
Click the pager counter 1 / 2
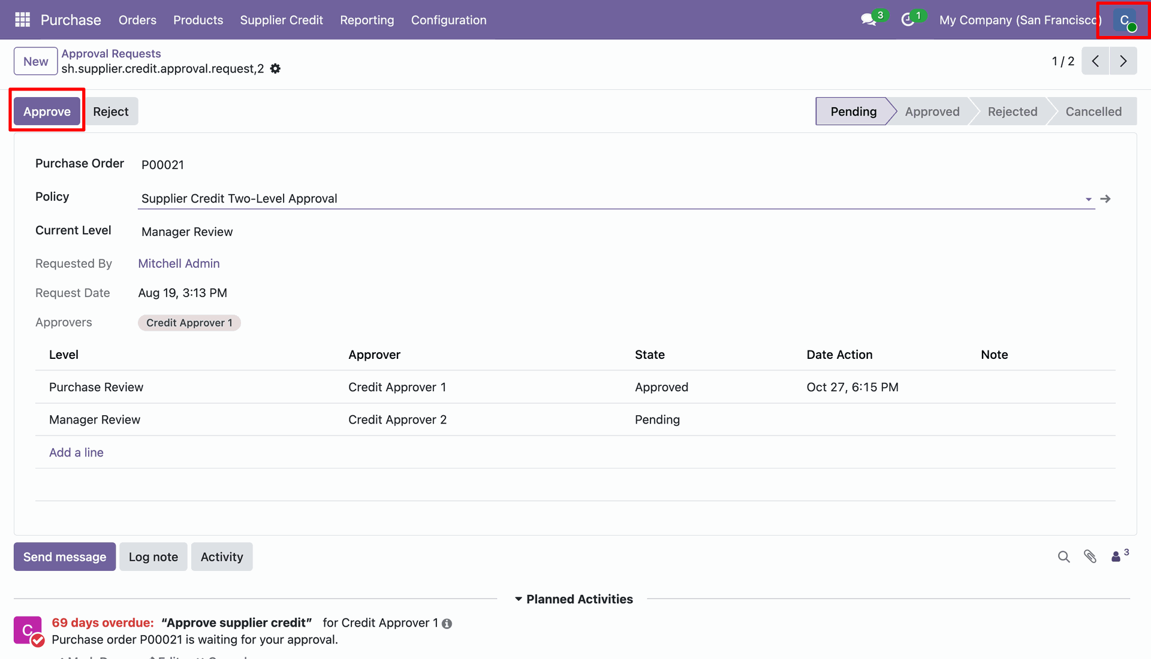1063,61
